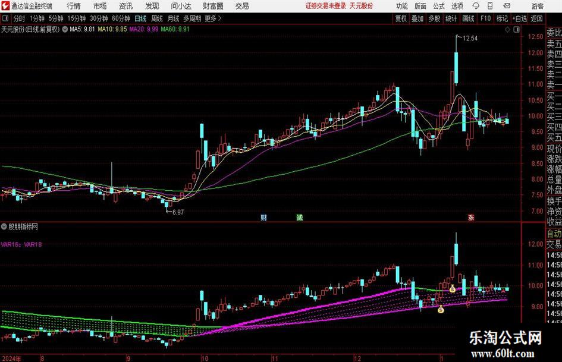Expand the dropdown circle next to 天元股份
Viewport: 562px width, 362px height.
click(65, 29)
